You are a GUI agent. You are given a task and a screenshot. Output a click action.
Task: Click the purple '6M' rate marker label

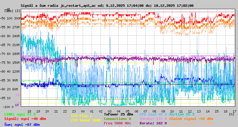pyautogui.click(x=17, y=105)
